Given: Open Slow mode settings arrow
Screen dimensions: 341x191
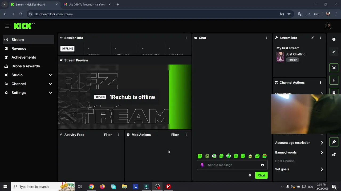Looking at the screenshot, I should point(322,93).
